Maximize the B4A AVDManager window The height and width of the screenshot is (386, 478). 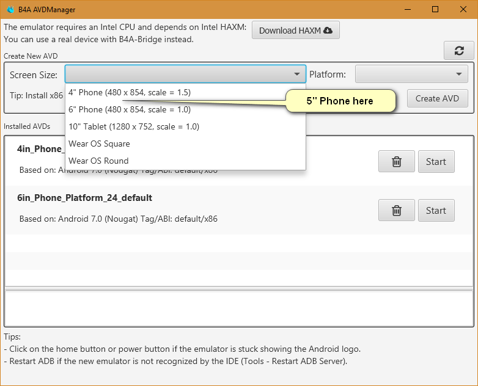click(435, 9)
